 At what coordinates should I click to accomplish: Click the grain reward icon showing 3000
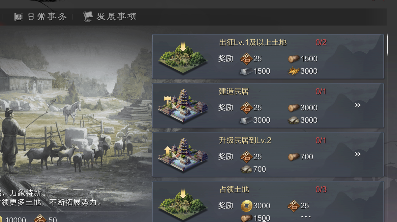coord(293,71)
